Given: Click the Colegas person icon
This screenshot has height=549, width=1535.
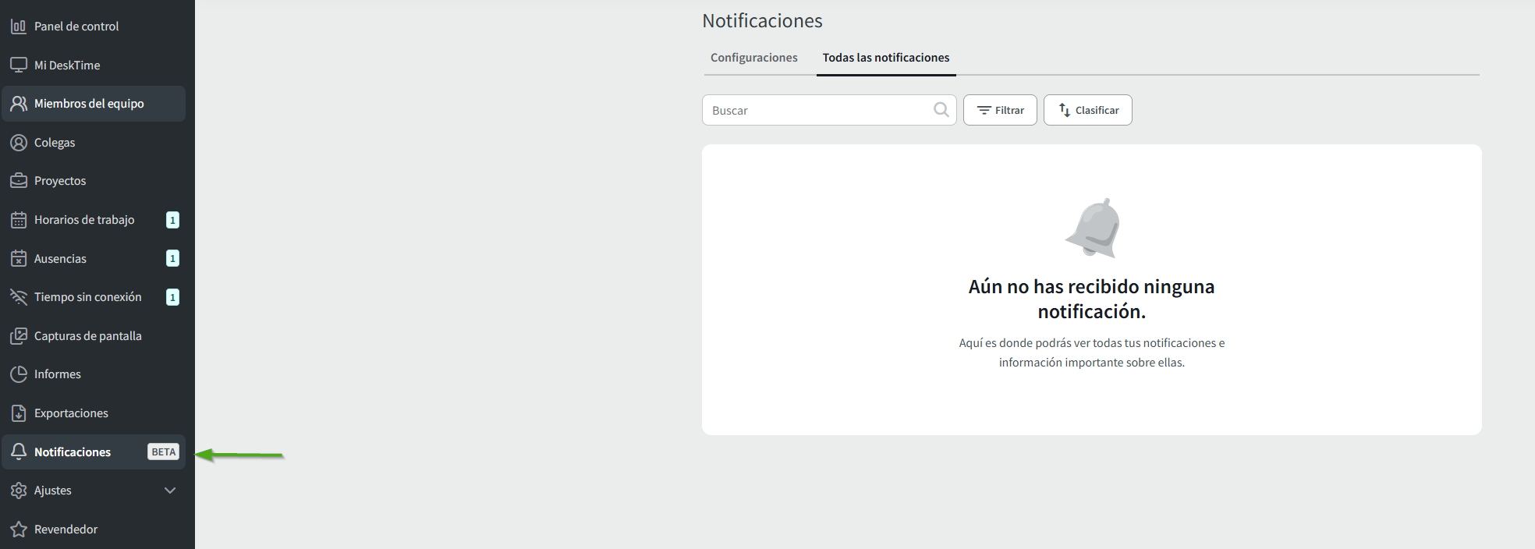Looking at the screenshot, I should [19, 143].
